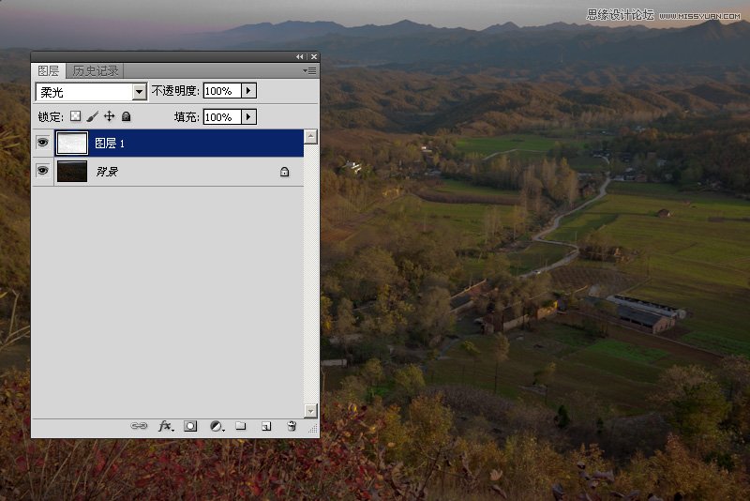Switch to the 图层 tab

(x=49, y=70)
